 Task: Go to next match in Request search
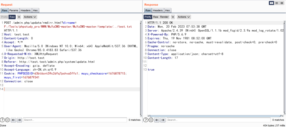click(x=19, y=120)
